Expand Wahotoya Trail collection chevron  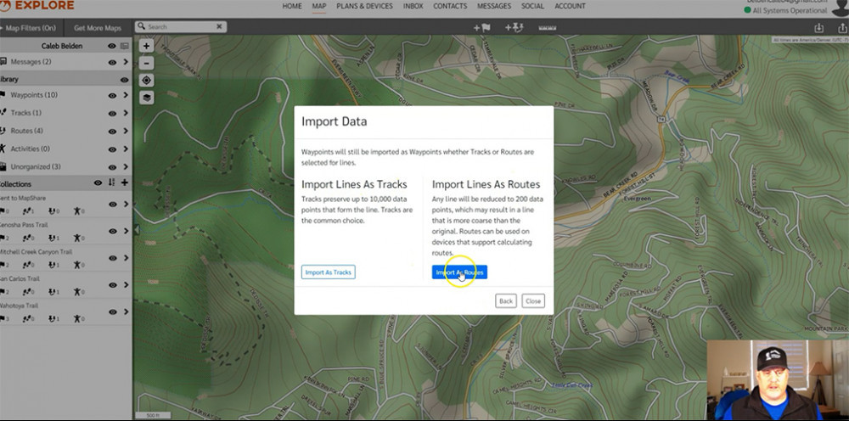coord(126,312)
